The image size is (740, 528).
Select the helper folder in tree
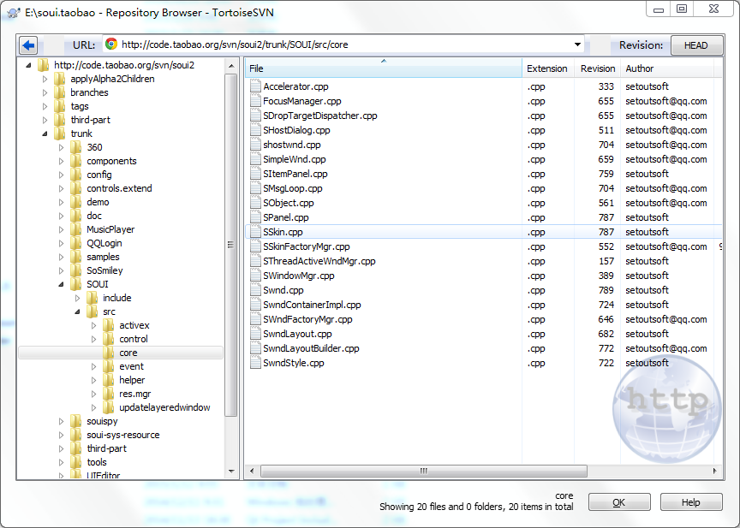coord(132,380)
